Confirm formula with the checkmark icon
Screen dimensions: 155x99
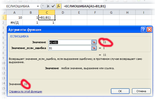coord(53,6)
